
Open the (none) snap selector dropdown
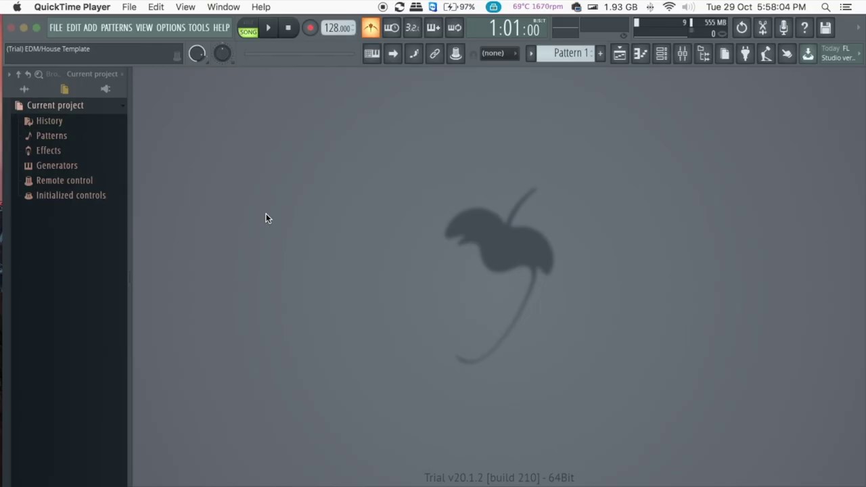pos(499,53)
